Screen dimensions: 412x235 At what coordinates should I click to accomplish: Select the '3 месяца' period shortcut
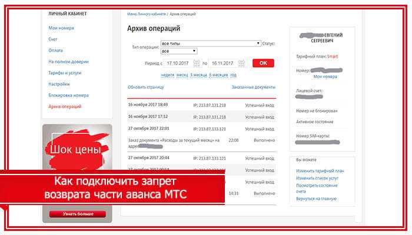(198, 75)
